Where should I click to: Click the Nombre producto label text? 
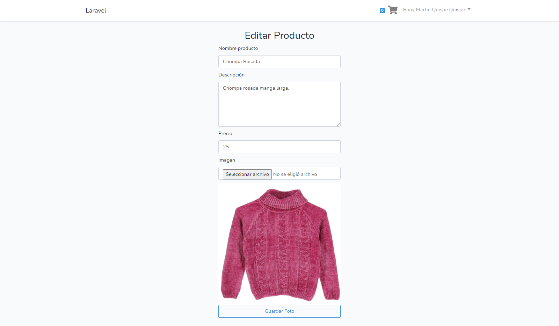click(x=238, y=48)
